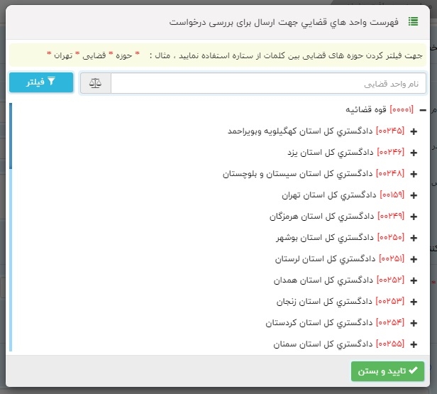Select دادگستري كل استان سمنان row
437x394 pixels.
(339, 344)
